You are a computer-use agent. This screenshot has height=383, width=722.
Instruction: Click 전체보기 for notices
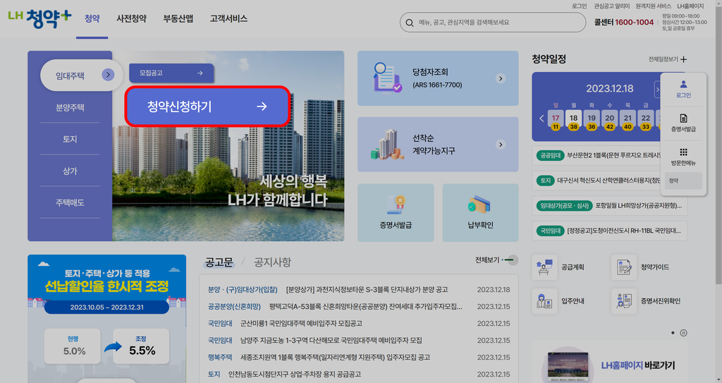click(496, 260)
